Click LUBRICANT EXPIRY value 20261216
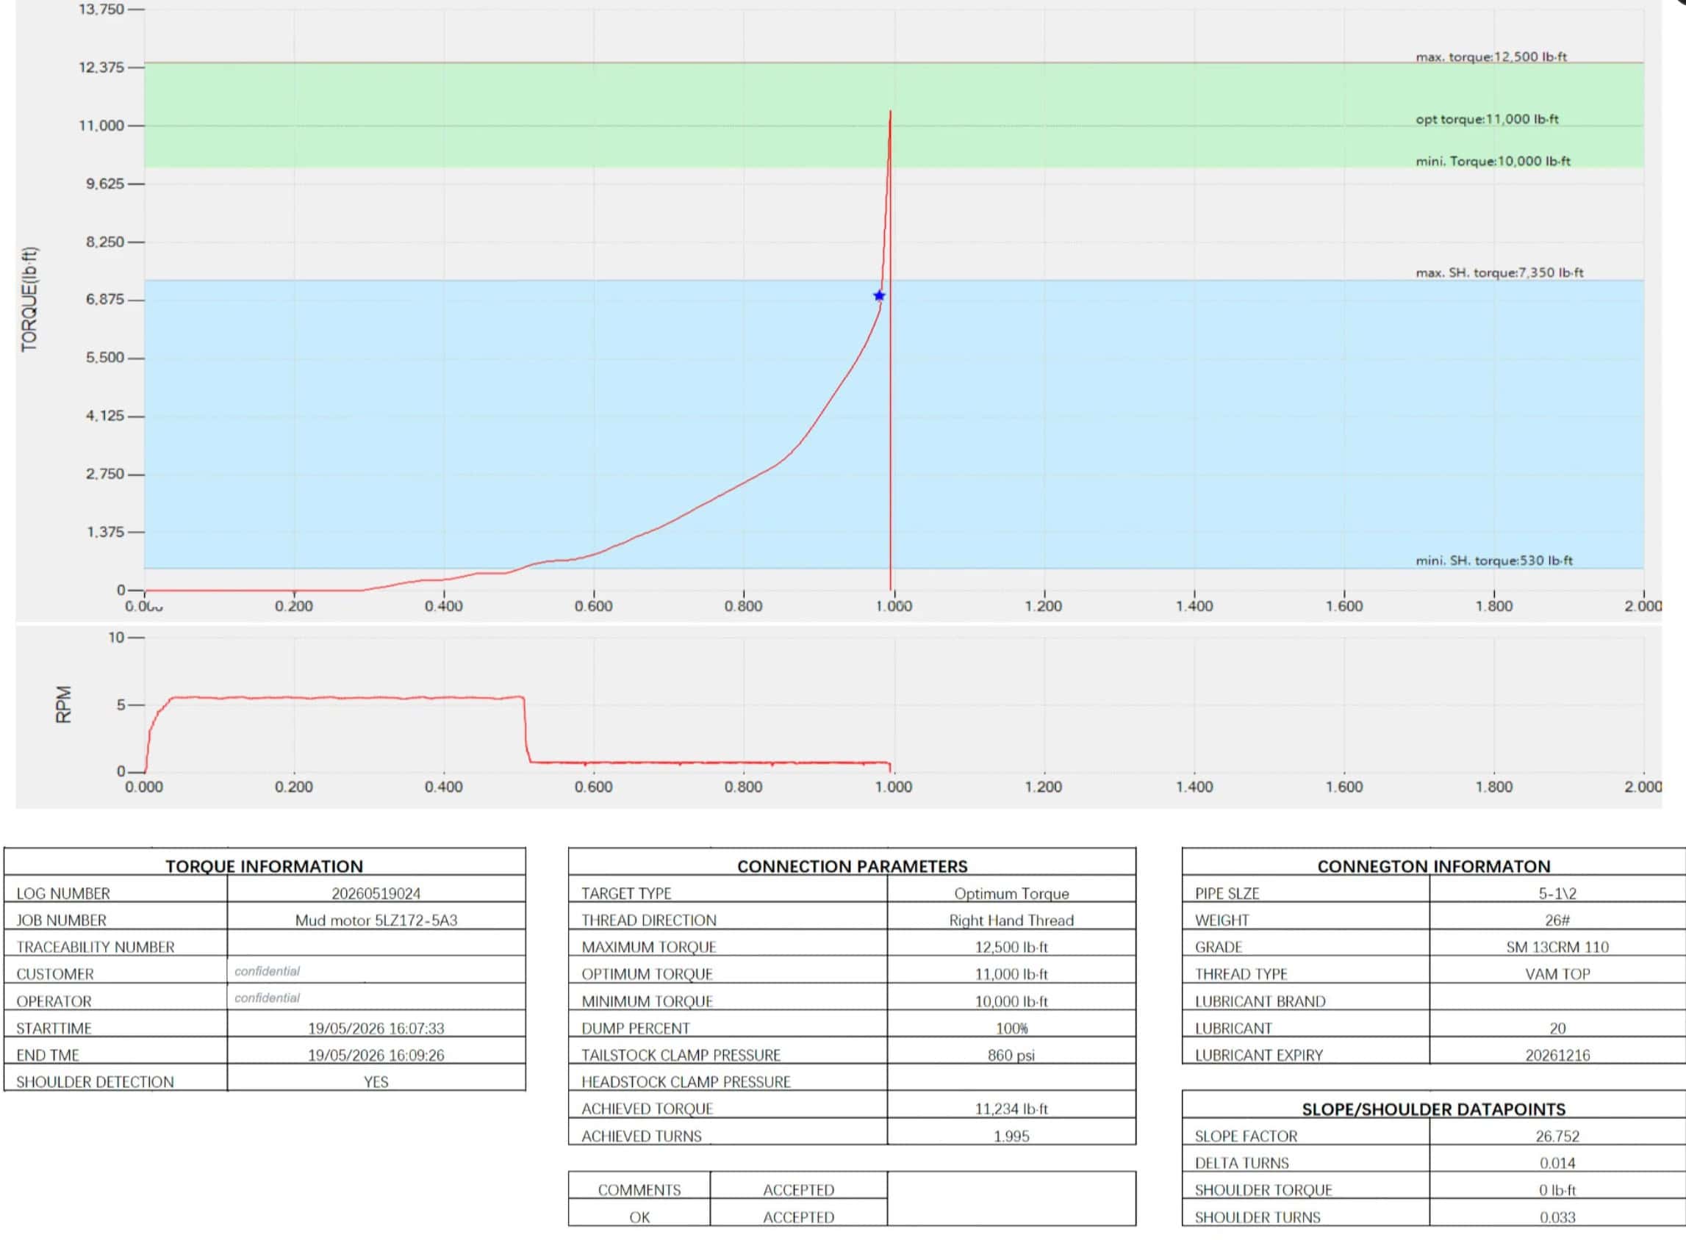Viewport: 1686px width, 1240px height. coord(1557,1056)
